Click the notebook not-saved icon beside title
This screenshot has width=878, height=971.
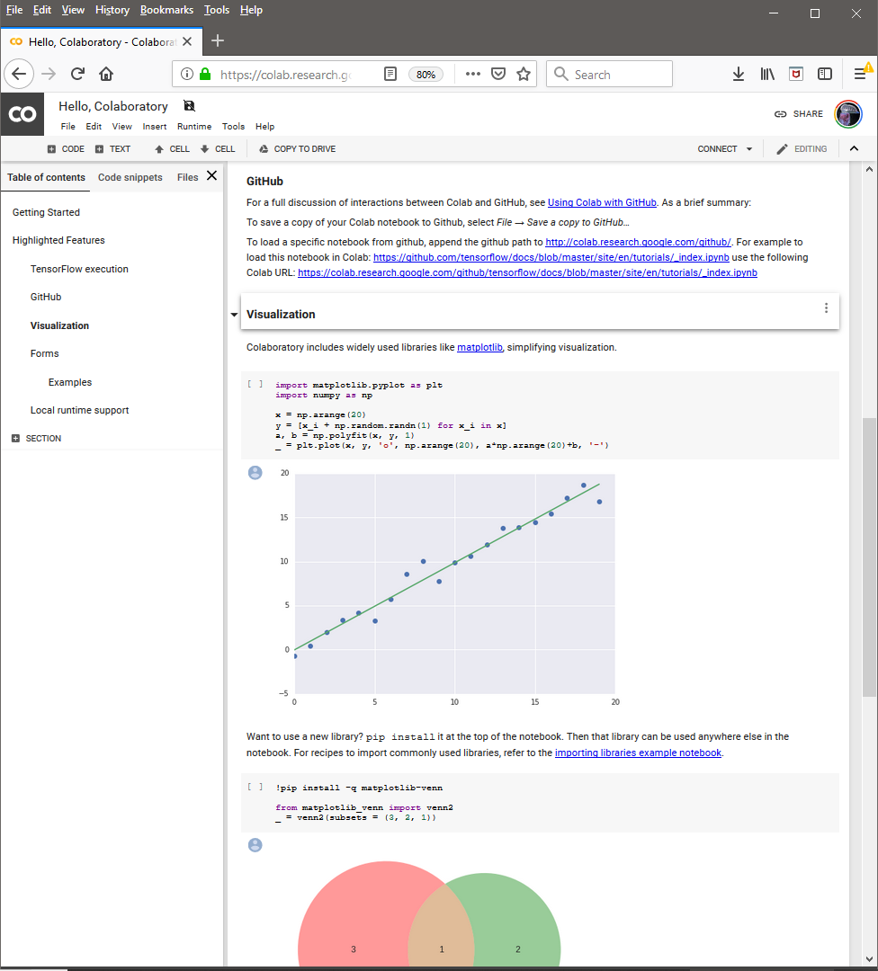(190, 106)
